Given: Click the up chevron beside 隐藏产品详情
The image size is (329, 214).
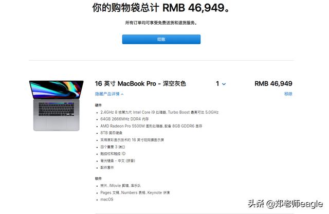Looking at the screenshot, I should pos(122,94).
